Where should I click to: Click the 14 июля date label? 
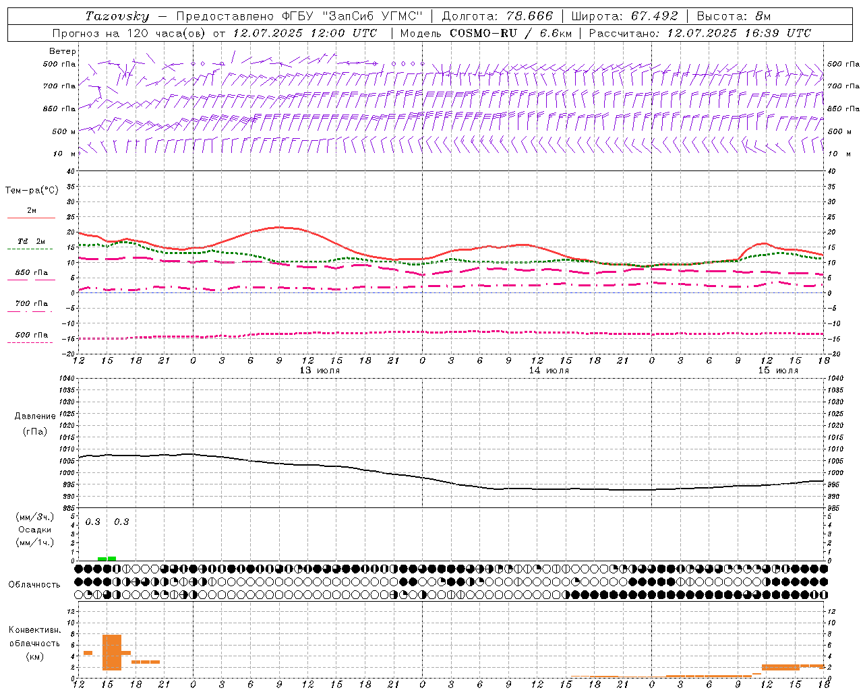[x=549, y=371]
